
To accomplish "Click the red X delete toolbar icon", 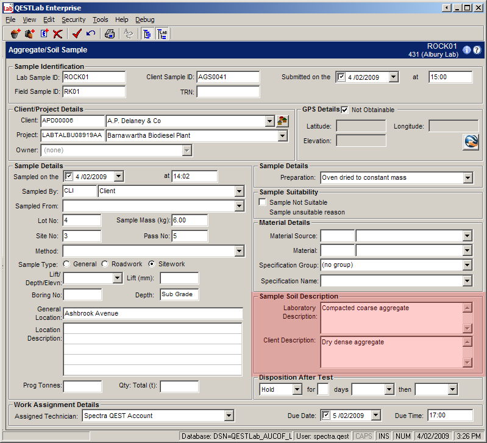I will pos(58,34).
